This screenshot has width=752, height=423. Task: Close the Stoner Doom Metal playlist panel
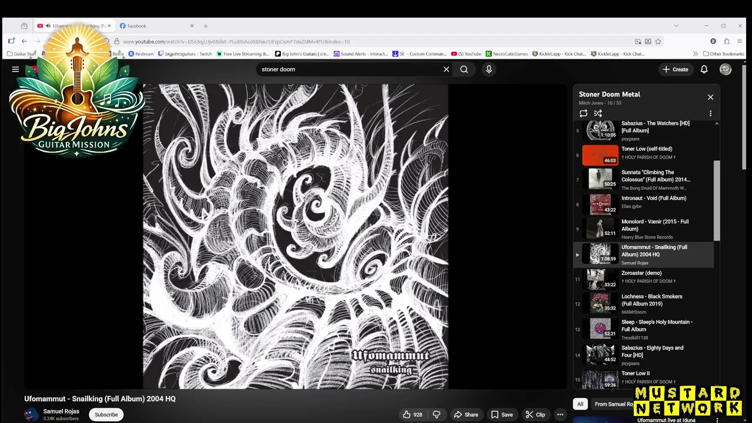[710, 97]
